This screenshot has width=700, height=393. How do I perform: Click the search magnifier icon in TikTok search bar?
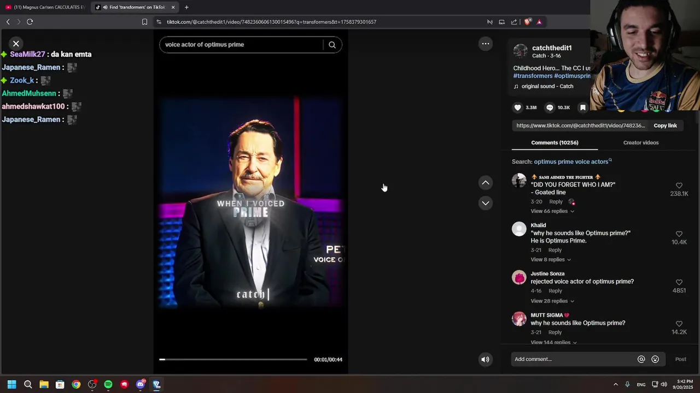coord(332,45)
